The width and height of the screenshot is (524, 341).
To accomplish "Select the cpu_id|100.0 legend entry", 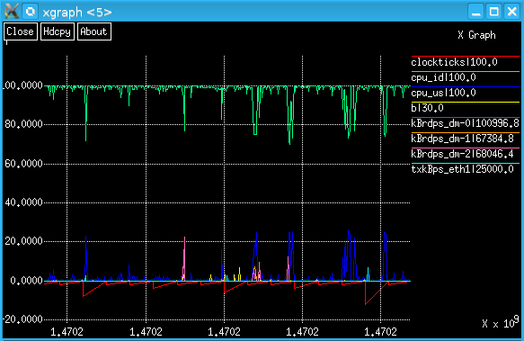I will pos(443,77).
